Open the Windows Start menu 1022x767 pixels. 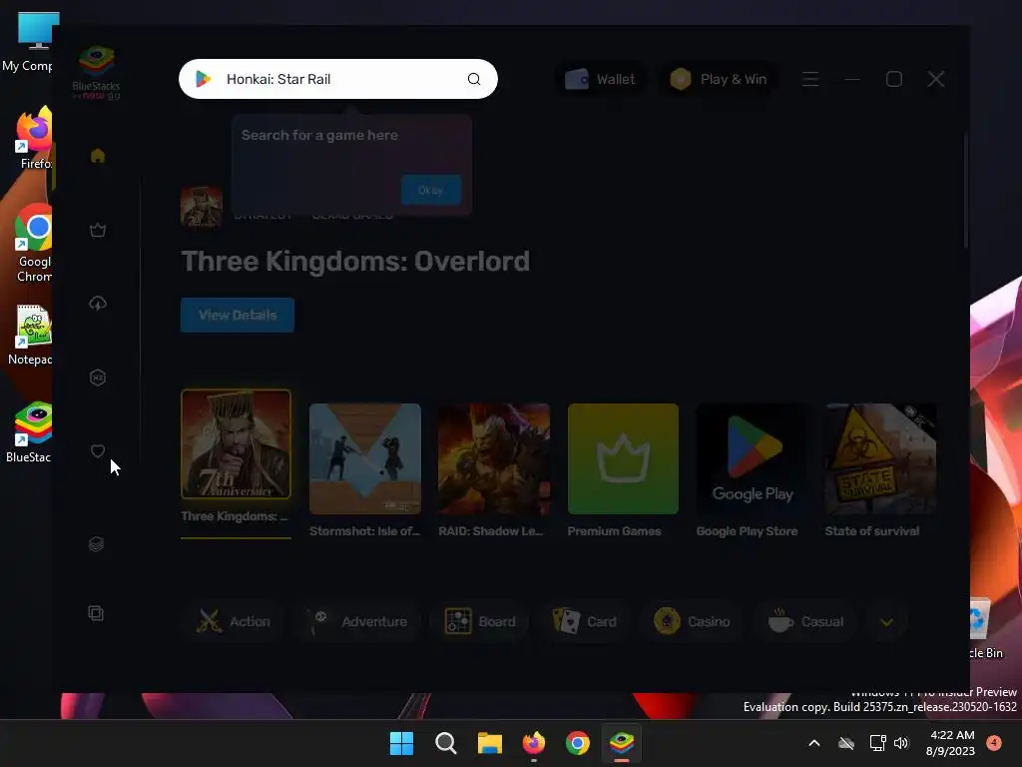(401, 743)
